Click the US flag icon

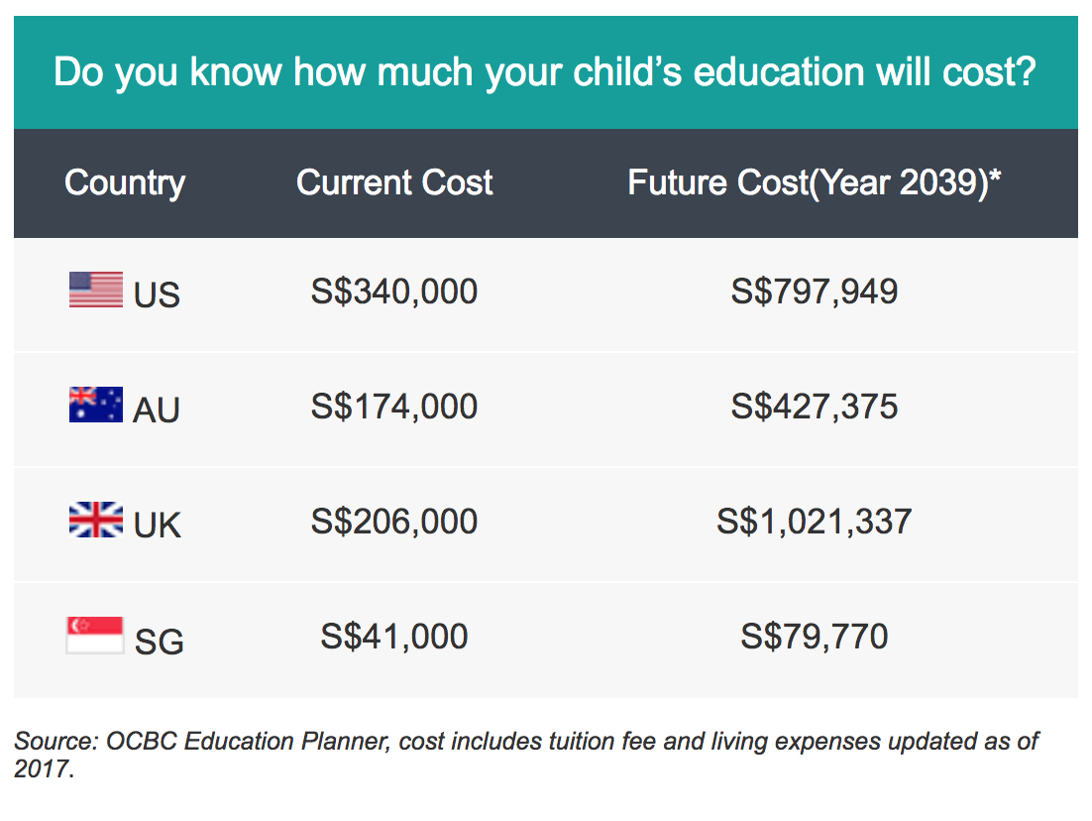pos(96,290)
